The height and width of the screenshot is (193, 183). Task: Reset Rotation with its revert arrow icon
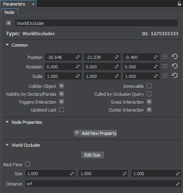tap(175, 66)
